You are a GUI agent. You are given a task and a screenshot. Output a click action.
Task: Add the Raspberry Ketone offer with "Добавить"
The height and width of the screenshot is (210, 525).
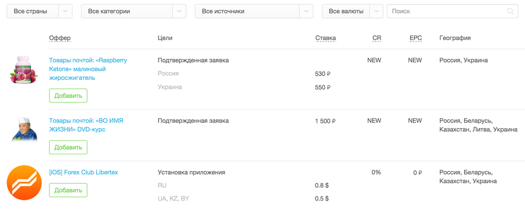click(x=68, y=96)
